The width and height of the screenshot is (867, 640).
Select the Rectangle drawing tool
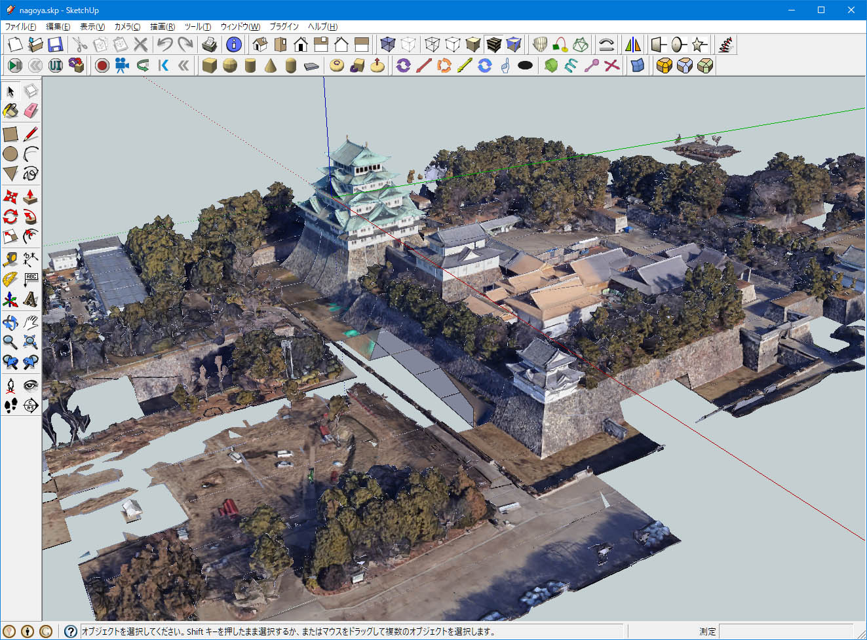pos(10,134)
